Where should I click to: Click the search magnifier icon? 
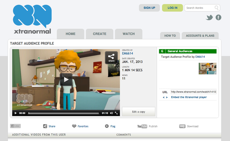(216, 8)
